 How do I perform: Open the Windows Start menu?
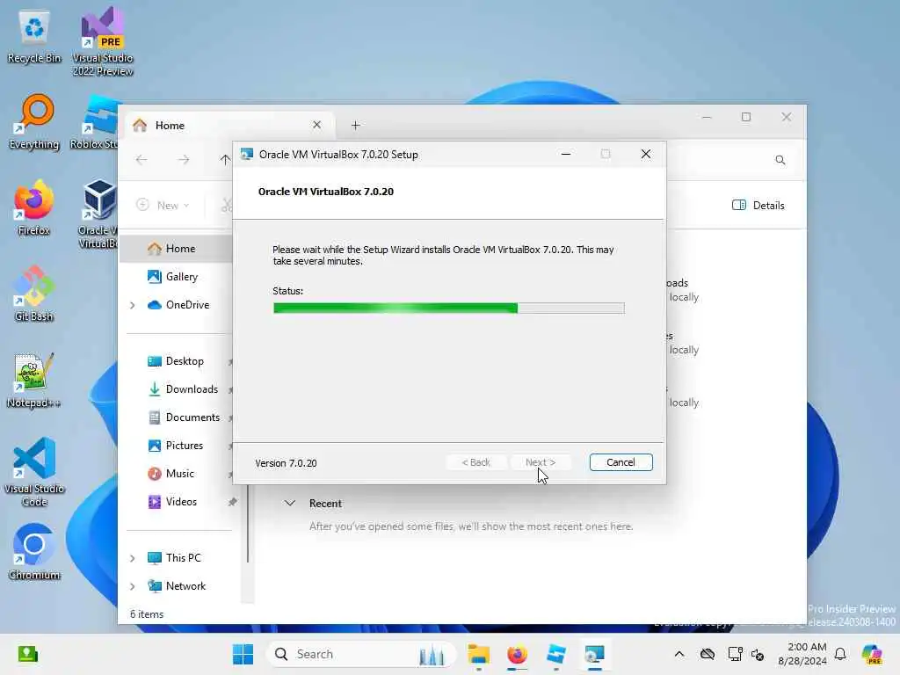coord(243,654)
